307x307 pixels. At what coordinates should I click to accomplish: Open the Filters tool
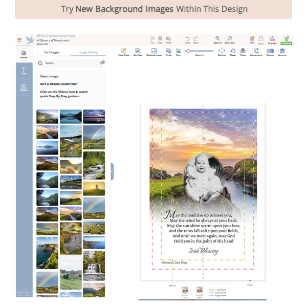click(x=243, y=52)
